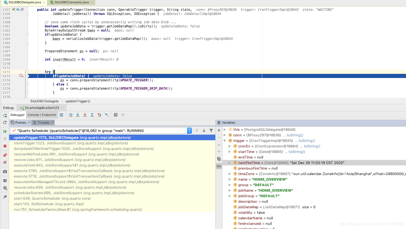The width and height of the screenshot is (406, 229).
Task: Select the DcamsApplication123 debug session tab
Action: point(42,108)
